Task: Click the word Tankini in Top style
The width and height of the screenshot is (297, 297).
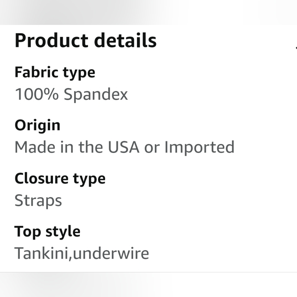Action: tap(41, 253)
